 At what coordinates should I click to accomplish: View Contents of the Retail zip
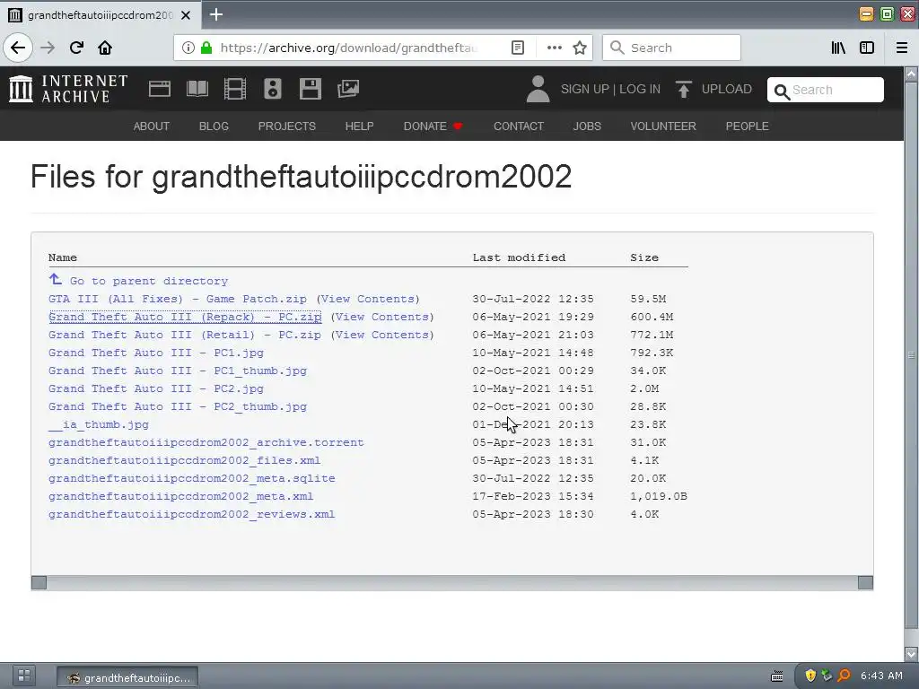click(382, 336)
